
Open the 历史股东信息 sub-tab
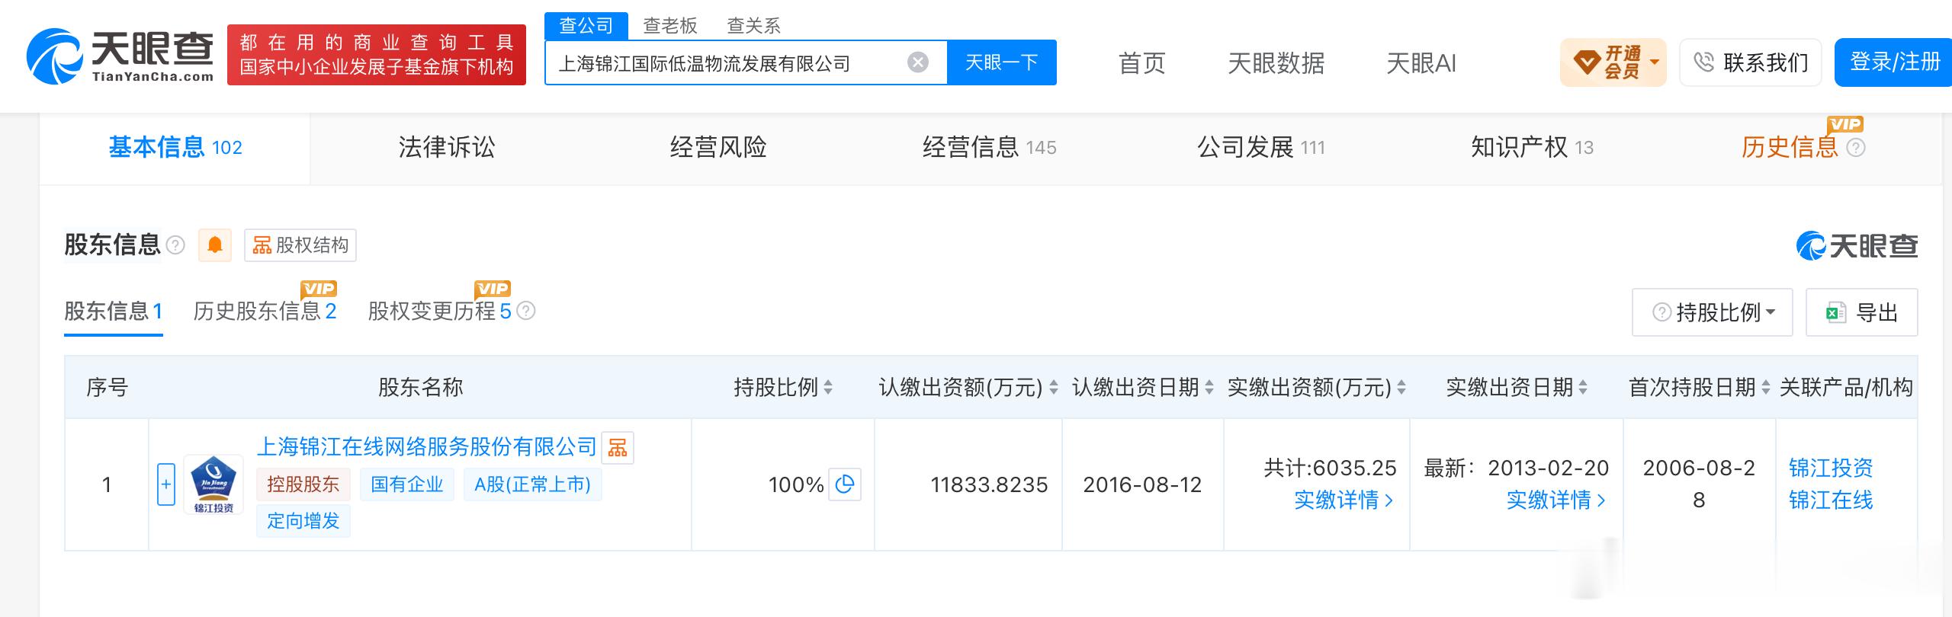coord(265,311)
